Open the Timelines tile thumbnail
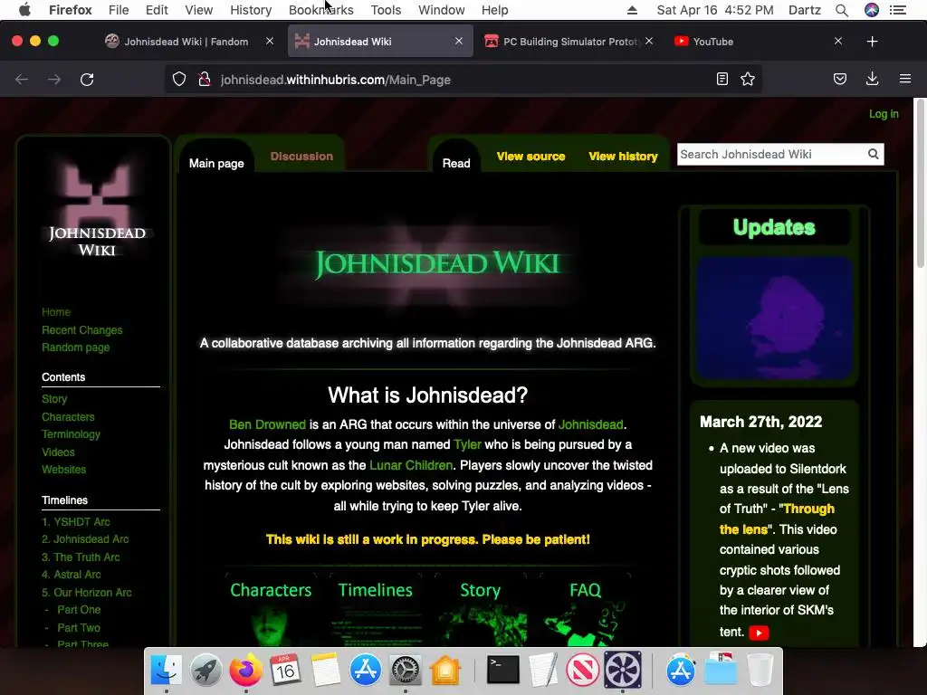The image size is (927, 695). [376, 611]
